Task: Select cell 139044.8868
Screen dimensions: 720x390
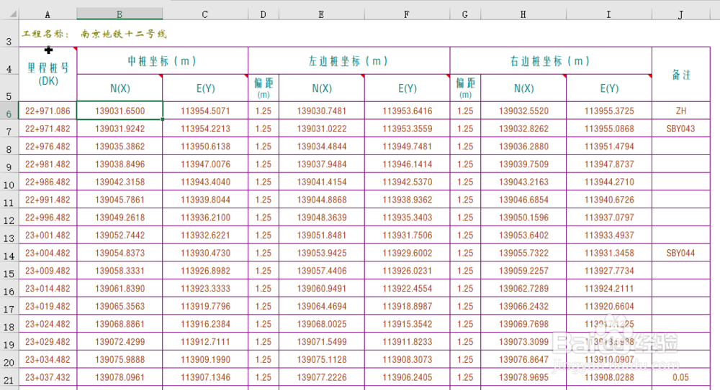Action: (x=322, y=200)
